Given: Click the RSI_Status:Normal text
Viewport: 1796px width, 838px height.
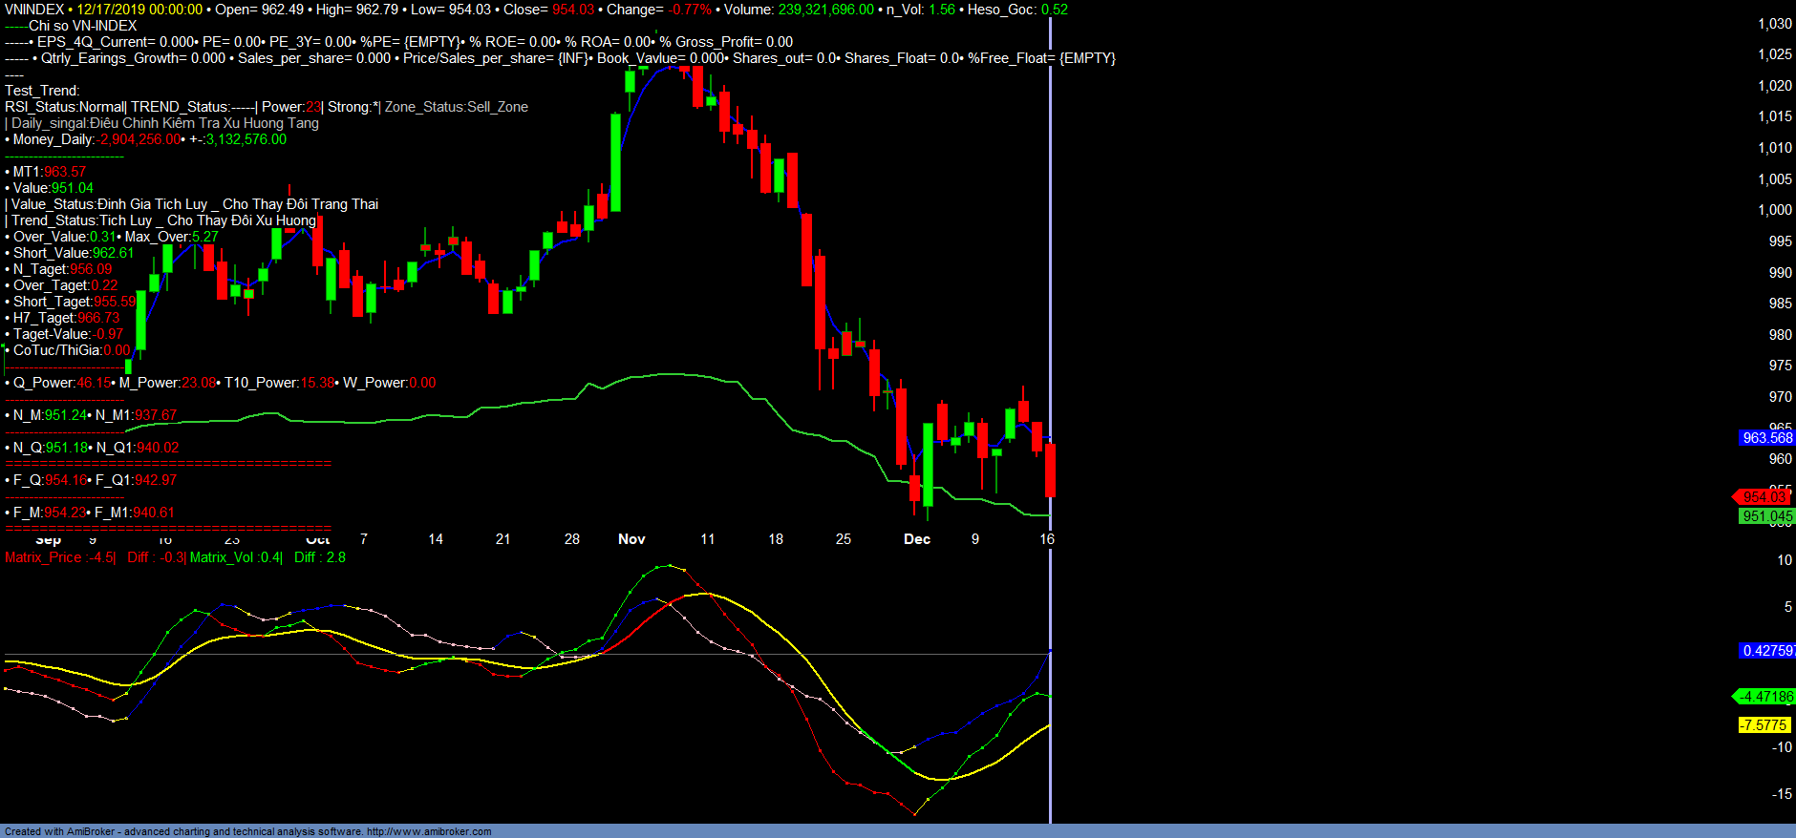Looking at the screenshot, I should [x=64, y=107].
